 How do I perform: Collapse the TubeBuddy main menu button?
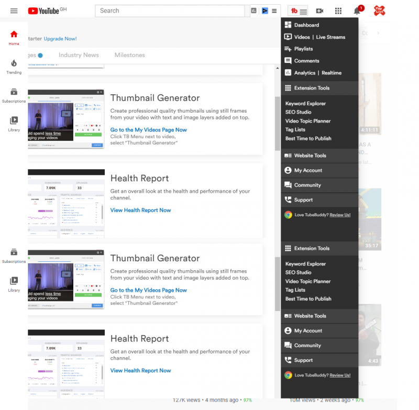299,11
